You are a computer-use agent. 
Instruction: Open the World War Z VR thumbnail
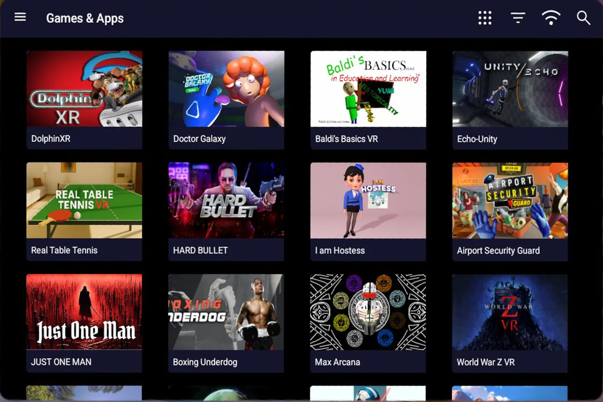510,312
